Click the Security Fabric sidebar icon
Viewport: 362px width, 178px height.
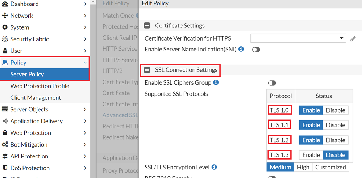click(x=5, y=39)
